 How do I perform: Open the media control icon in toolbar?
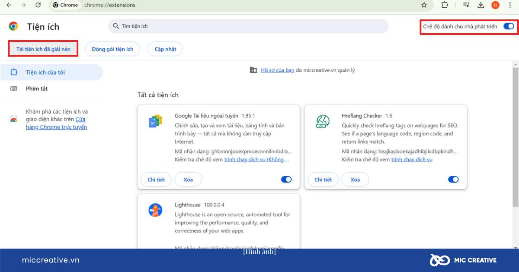point(466,5)
